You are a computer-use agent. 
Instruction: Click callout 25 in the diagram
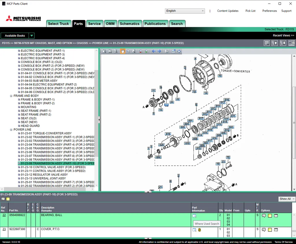tap(172, 102)
